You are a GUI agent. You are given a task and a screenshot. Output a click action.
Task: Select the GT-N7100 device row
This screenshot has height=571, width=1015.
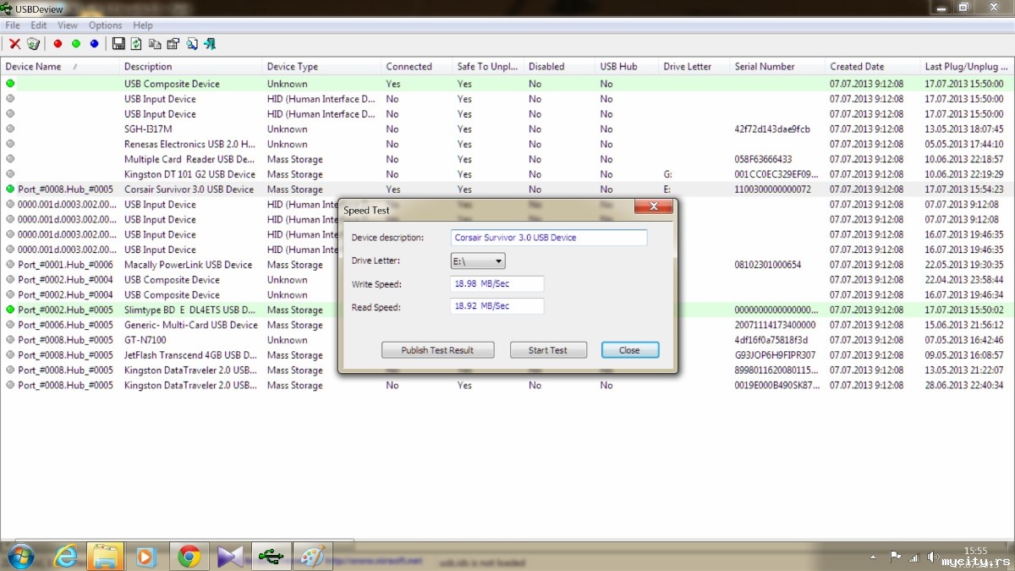click(507, 340)
